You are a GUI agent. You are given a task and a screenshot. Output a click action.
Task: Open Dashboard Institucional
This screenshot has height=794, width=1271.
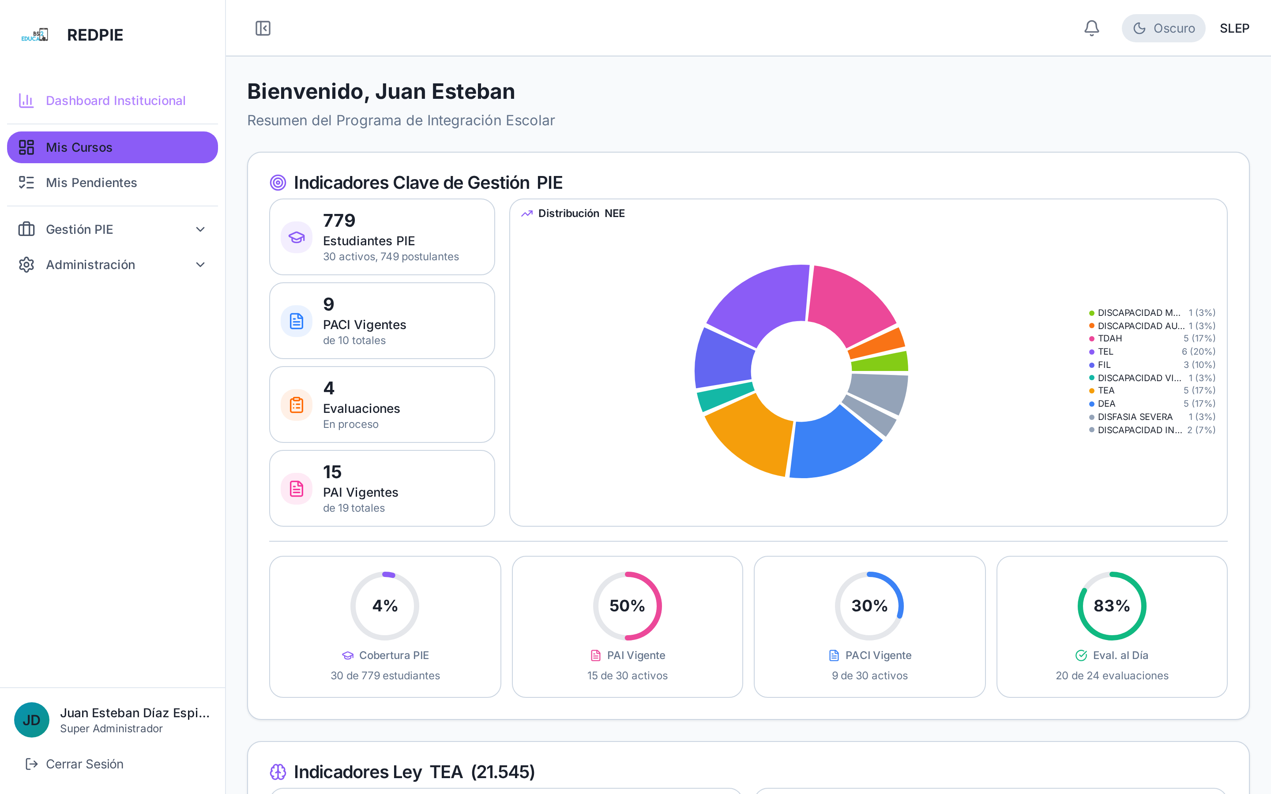pyautogui.click(x=113, y=100)
